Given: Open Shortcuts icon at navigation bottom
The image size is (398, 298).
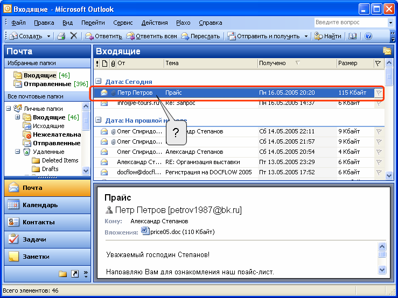Looking at the screenshot, I should (x=75, y=274).
